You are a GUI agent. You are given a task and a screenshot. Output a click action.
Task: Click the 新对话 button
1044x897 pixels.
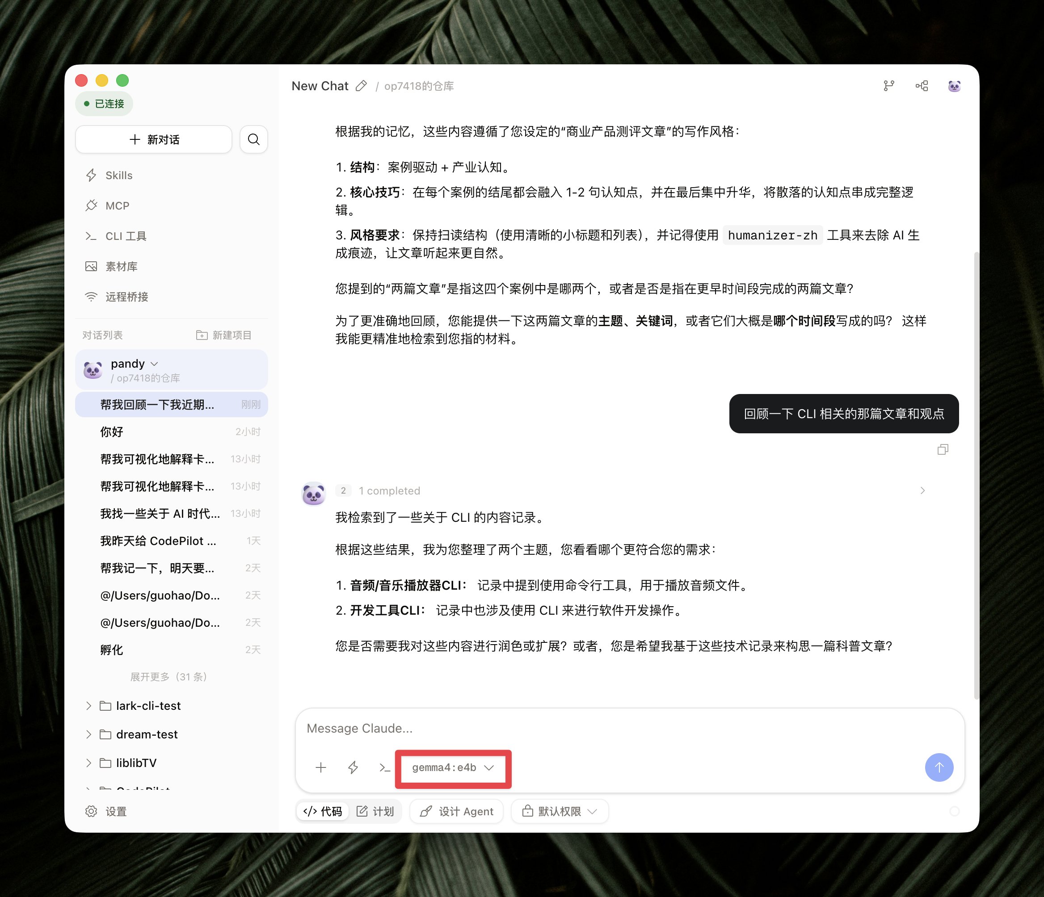(154, 139)
